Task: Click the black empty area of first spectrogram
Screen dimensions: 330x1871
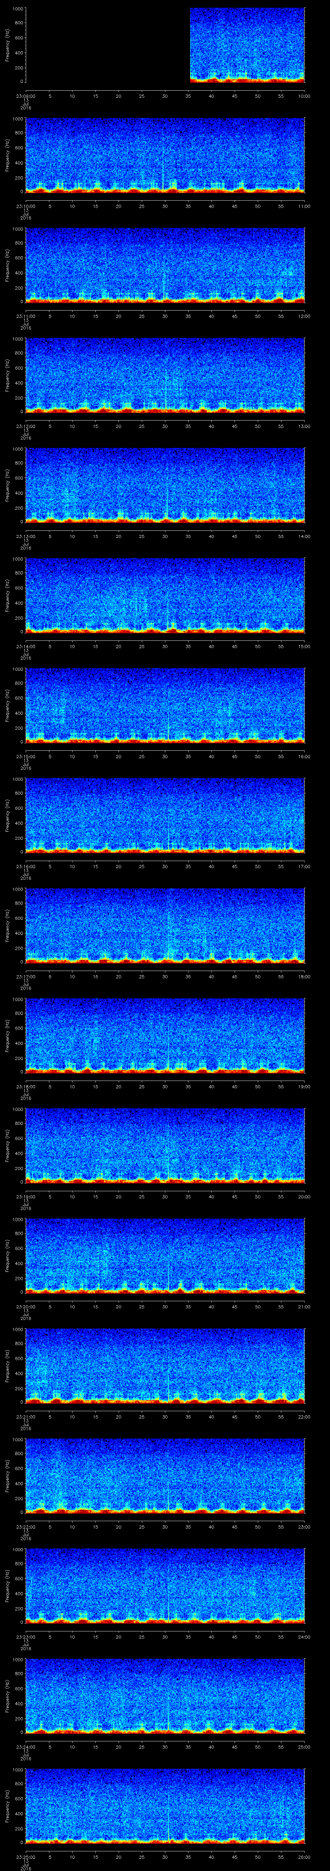Action: pos(107,45)
